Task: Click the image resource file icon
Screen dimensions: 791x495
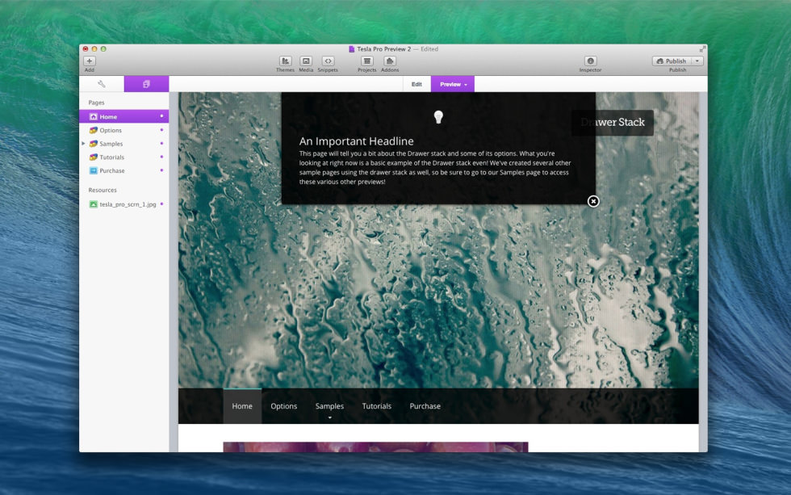Action: [x=94, y=204]
